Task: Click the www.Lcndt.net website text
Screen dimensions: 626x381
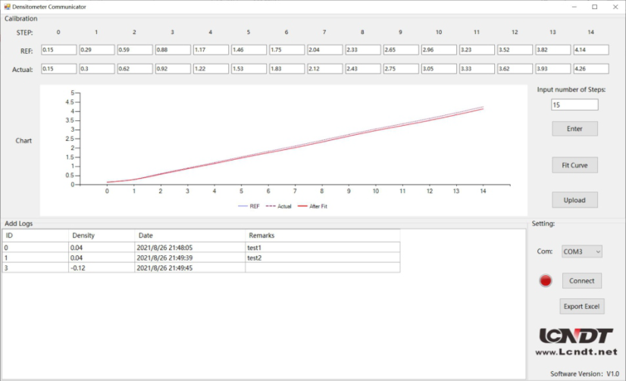Action: 576,352
